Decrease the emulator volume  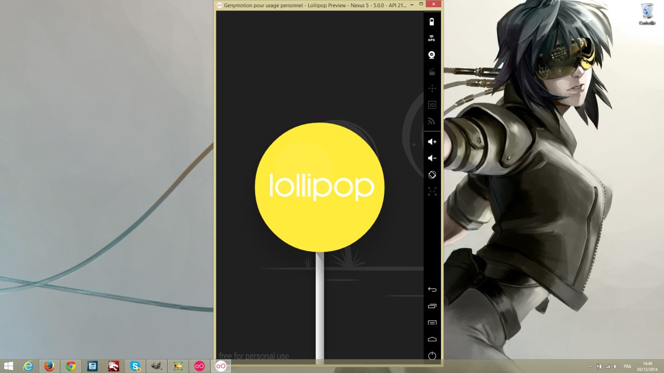click(432, 158)
